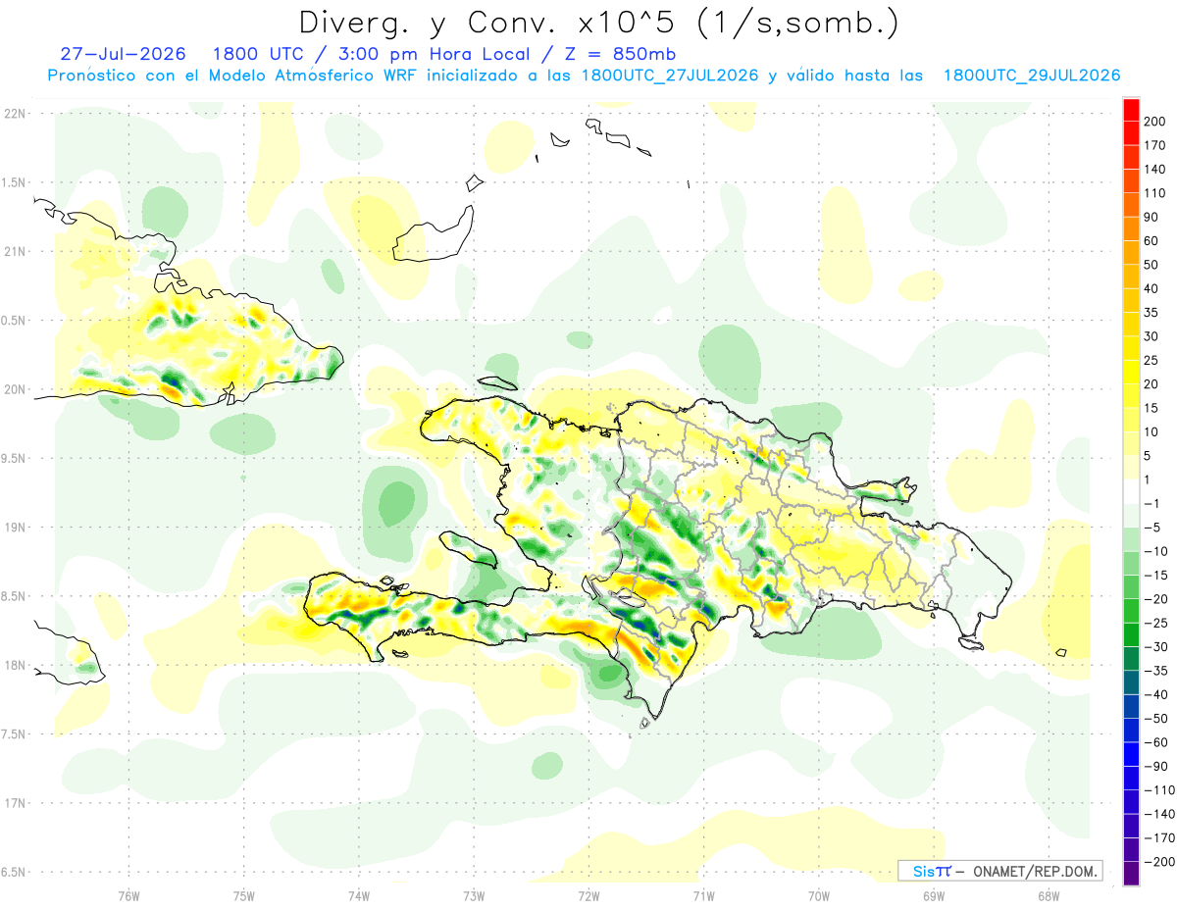Click the '200' color scale label
The width and height of the screenshot is (1177, 909).
[1153, 121]
